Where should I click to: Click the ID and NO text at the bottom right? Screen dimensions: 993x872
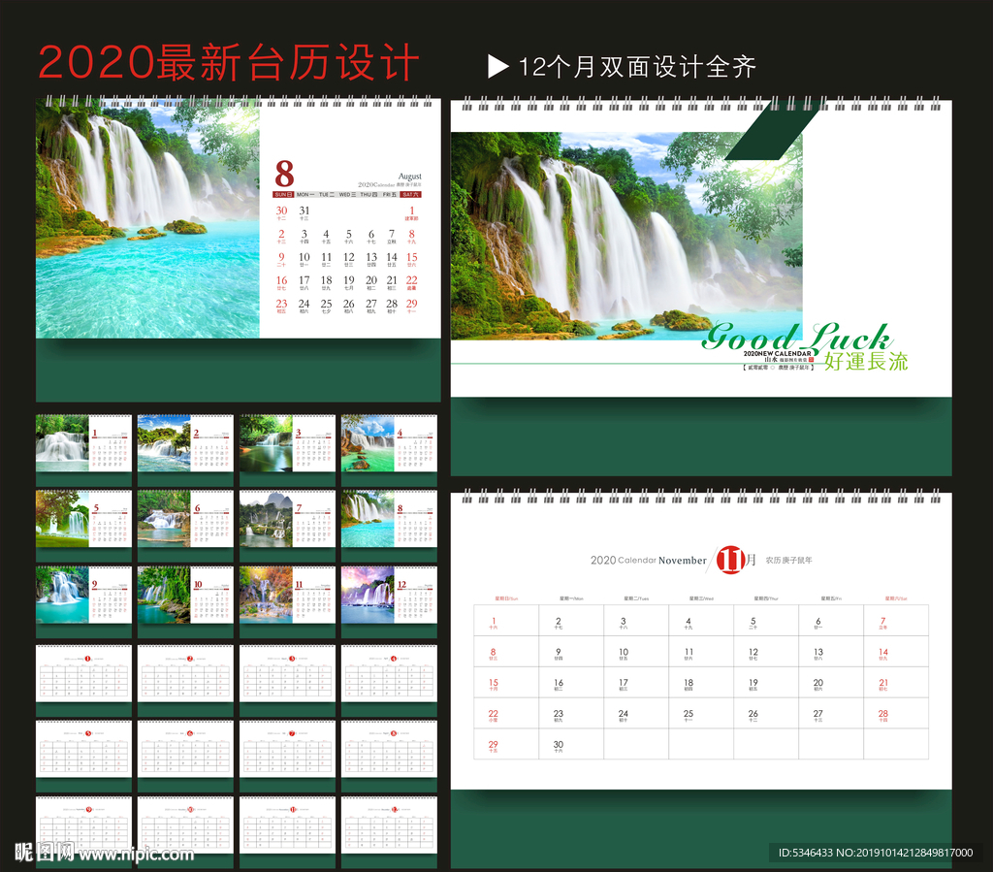pyautogui.click(x=875, y=853)
